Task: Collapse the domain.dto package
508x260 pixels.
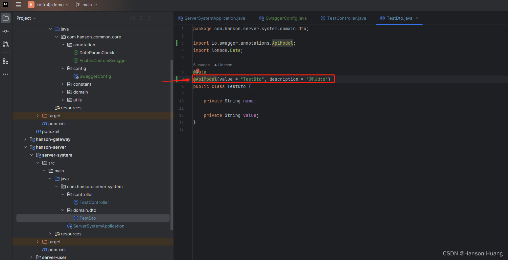Action: click(x=63, y=210)
